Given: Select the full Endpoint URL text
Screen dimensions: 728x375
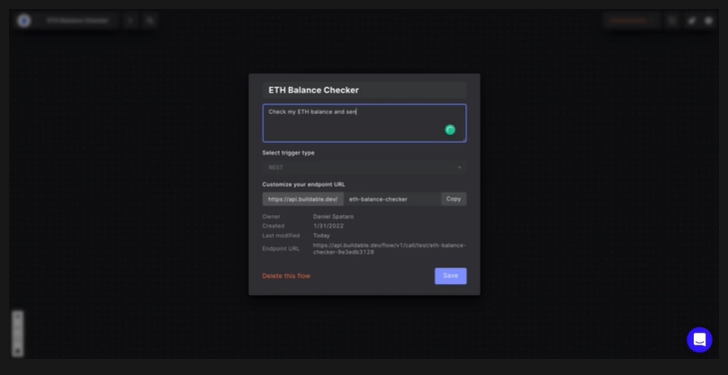Looking at the screenshot, I should [389, 249].
